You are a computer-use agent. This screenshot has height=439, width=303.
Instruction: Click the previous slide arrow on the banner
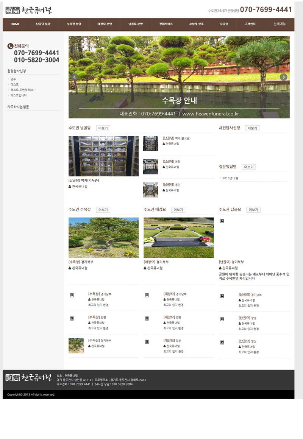tap(75, 77)
